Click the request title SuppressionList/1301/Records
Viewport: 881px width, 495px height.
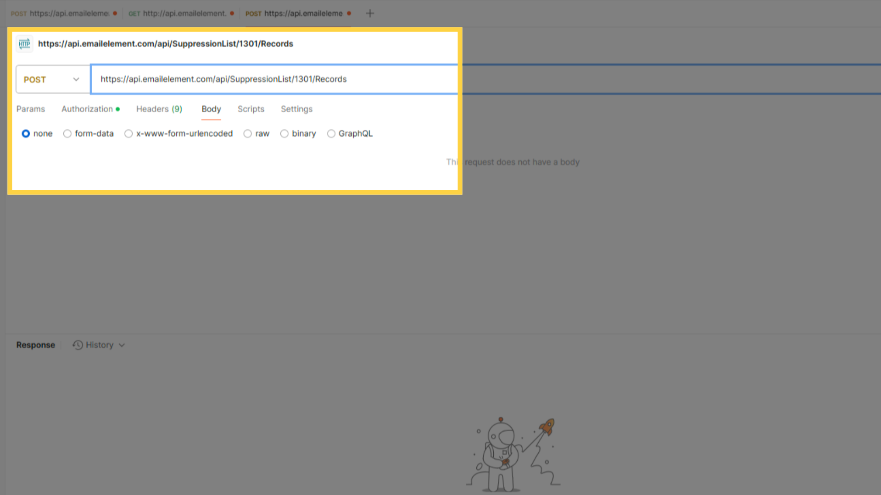coord(166,44)
